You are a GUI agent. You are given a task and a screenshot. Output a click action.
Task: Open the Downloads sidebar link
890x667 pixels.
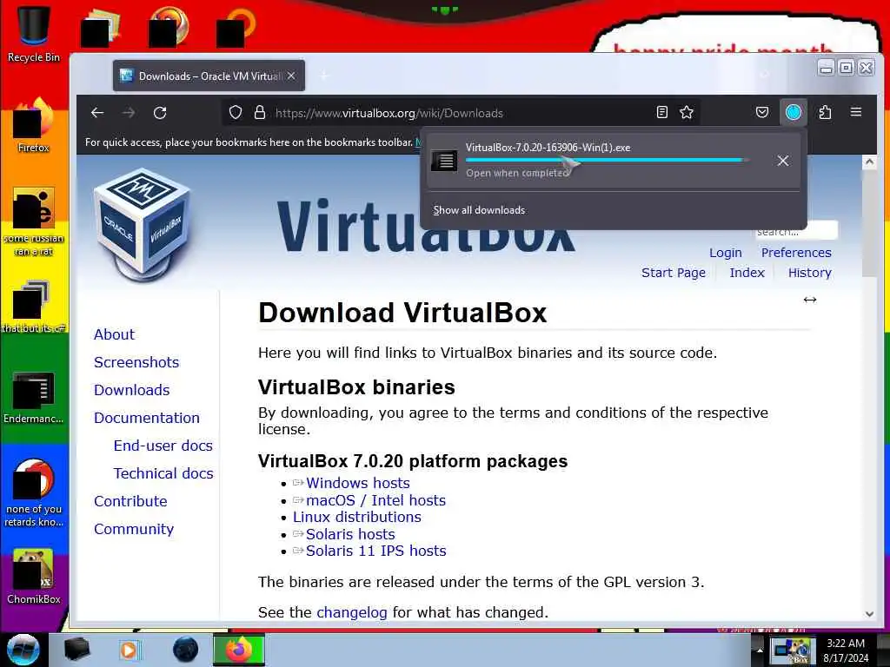click(132, 390)
